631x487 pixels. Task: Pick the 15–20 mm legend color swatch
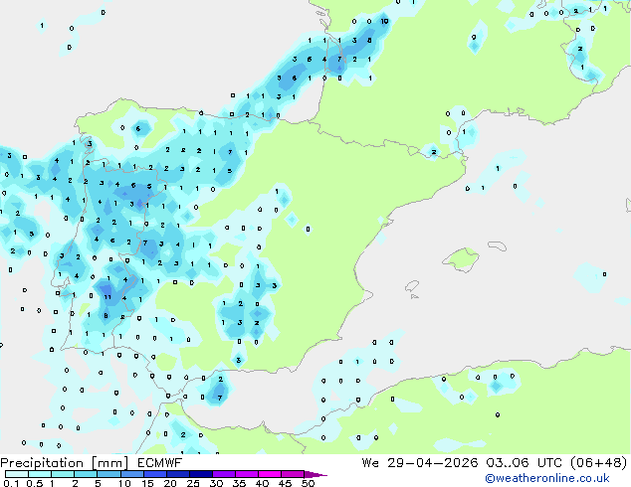pos(154,474)
